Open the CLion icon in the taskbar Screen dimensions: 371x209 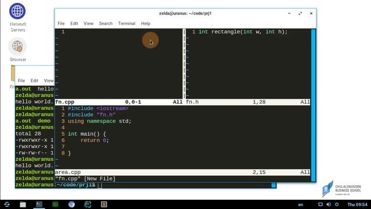88,204
